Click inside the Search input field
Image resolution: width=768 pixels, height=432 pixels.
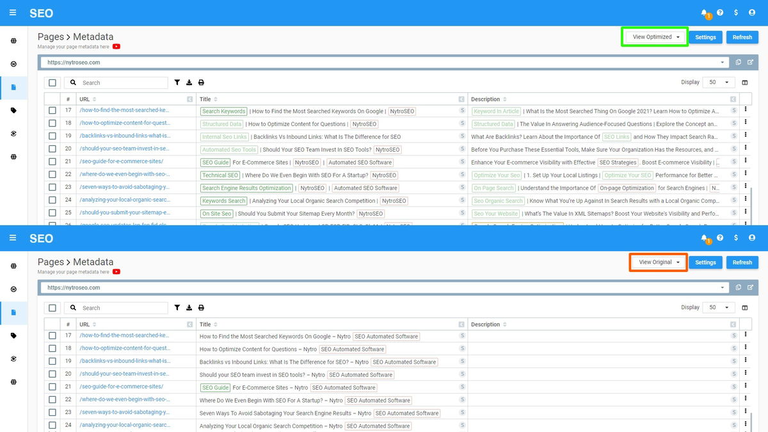(115, 82)
